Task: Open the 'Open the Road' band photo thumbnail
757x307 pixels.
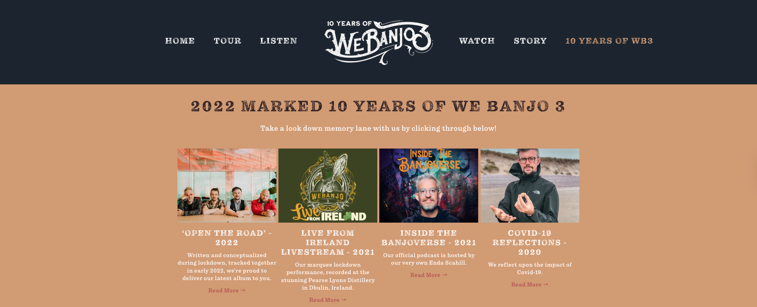Action: click(x=227, y=185)
